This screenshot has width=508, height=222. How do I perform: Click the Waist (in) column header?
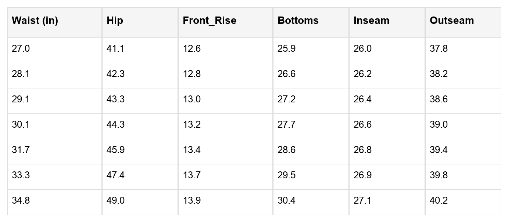tap(54, 22)
